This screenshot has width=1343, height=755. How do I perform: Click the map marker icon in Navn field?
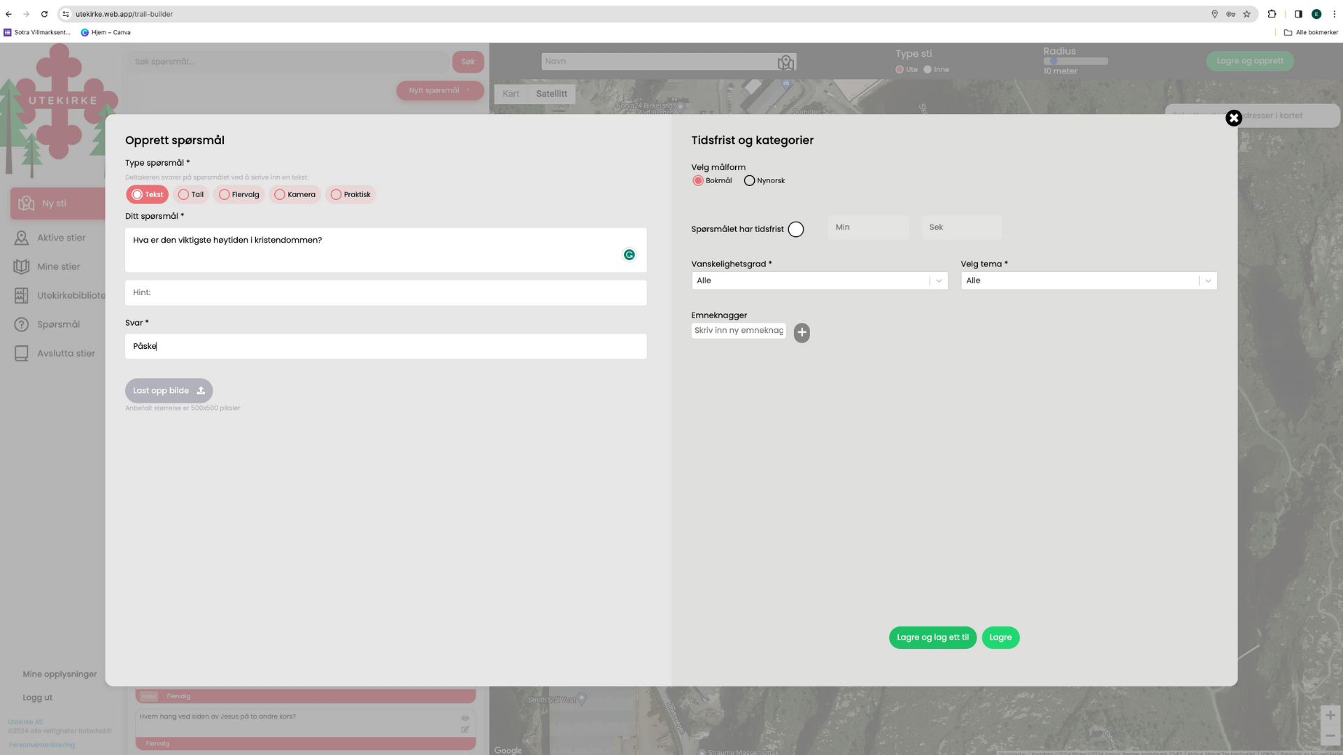pyautogui.click(x=786, y=63)
